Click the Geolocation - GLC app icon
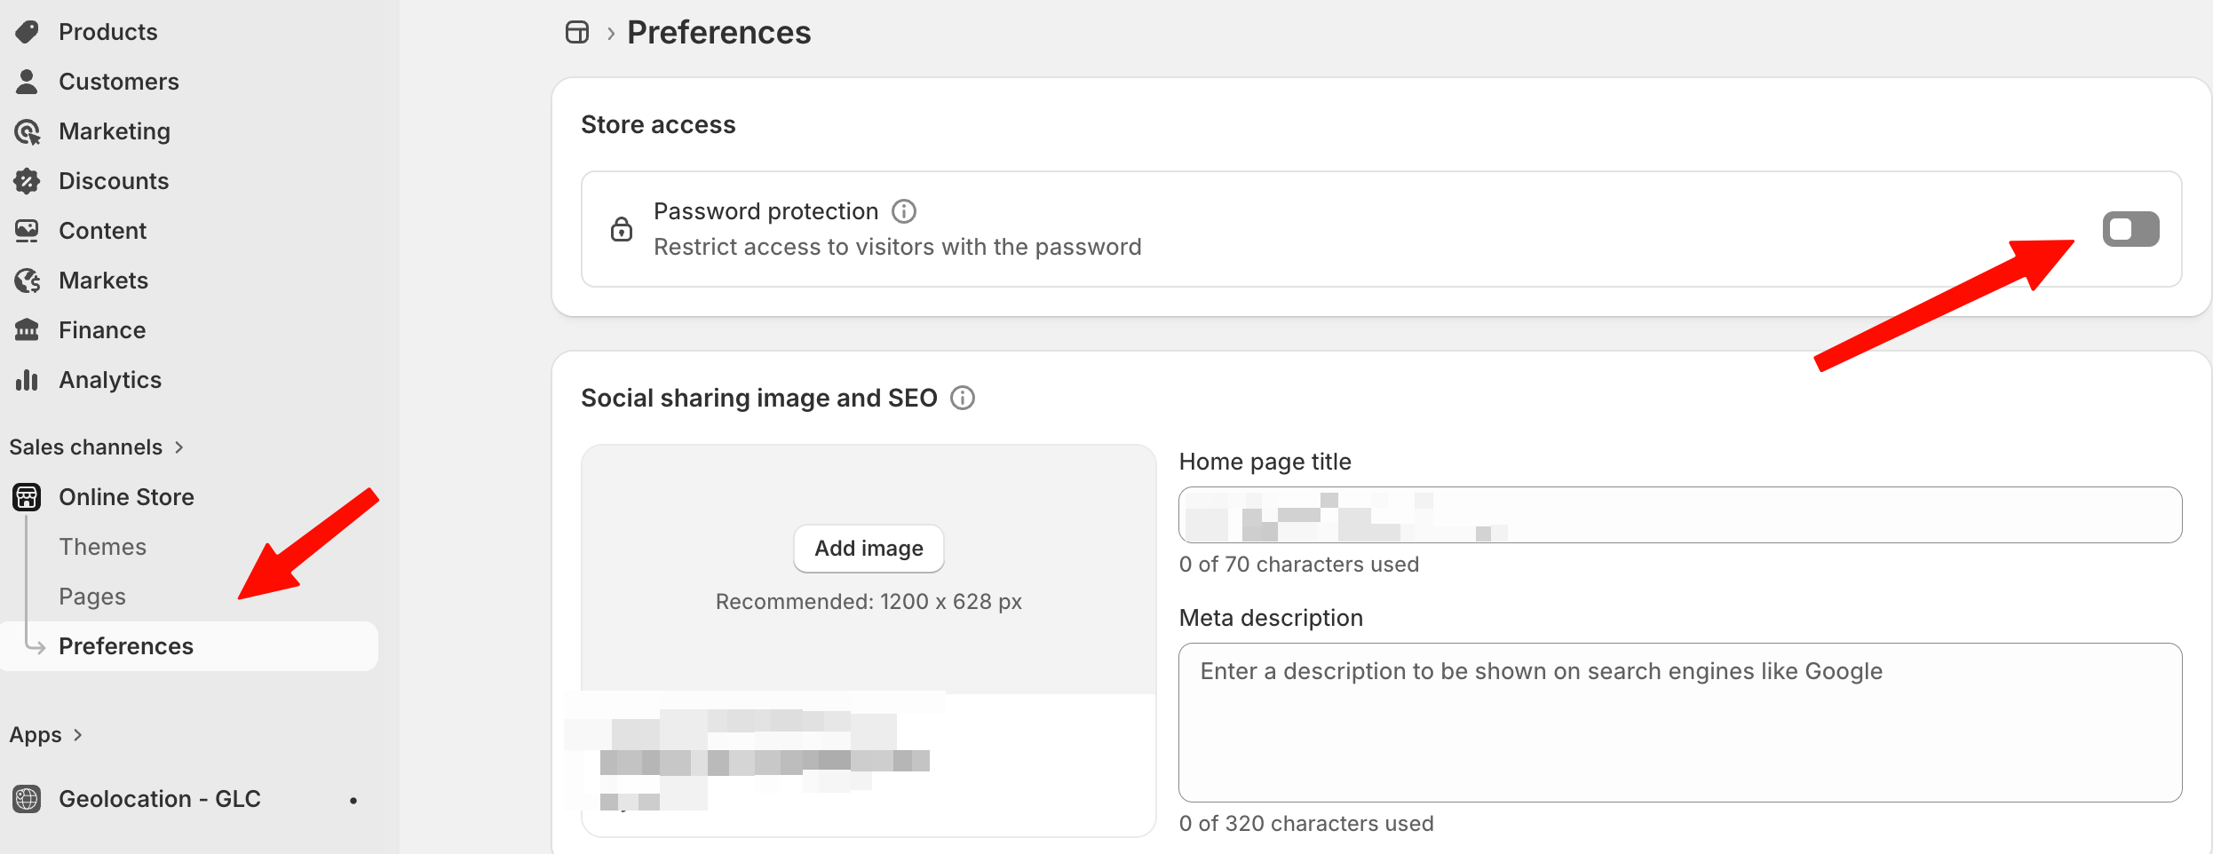2213x854 pixels. [27, 799]
